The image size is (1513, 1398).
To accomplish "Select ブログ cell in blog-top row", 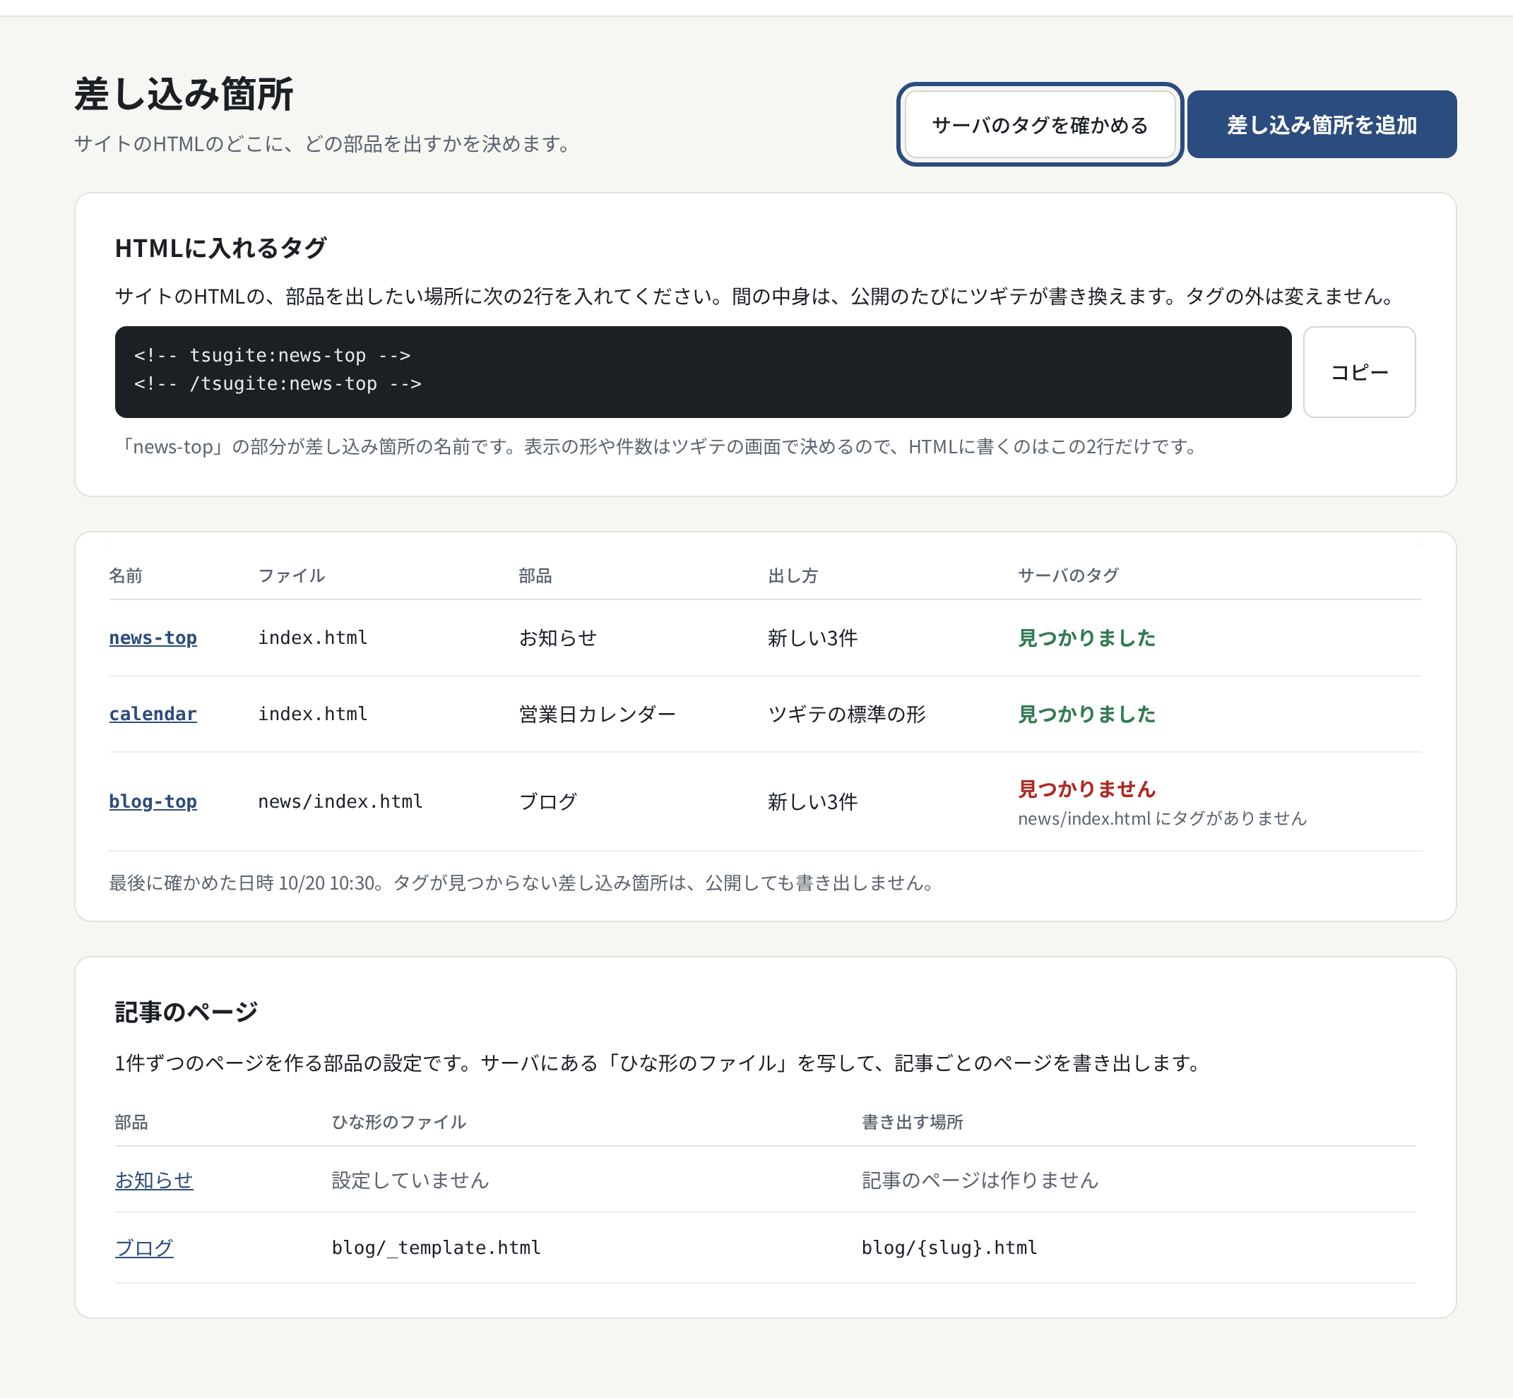I will tap(547, 801).
